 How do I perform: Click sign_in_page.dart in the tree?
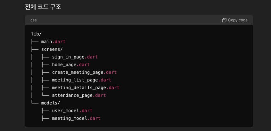[x=75, y=57]
